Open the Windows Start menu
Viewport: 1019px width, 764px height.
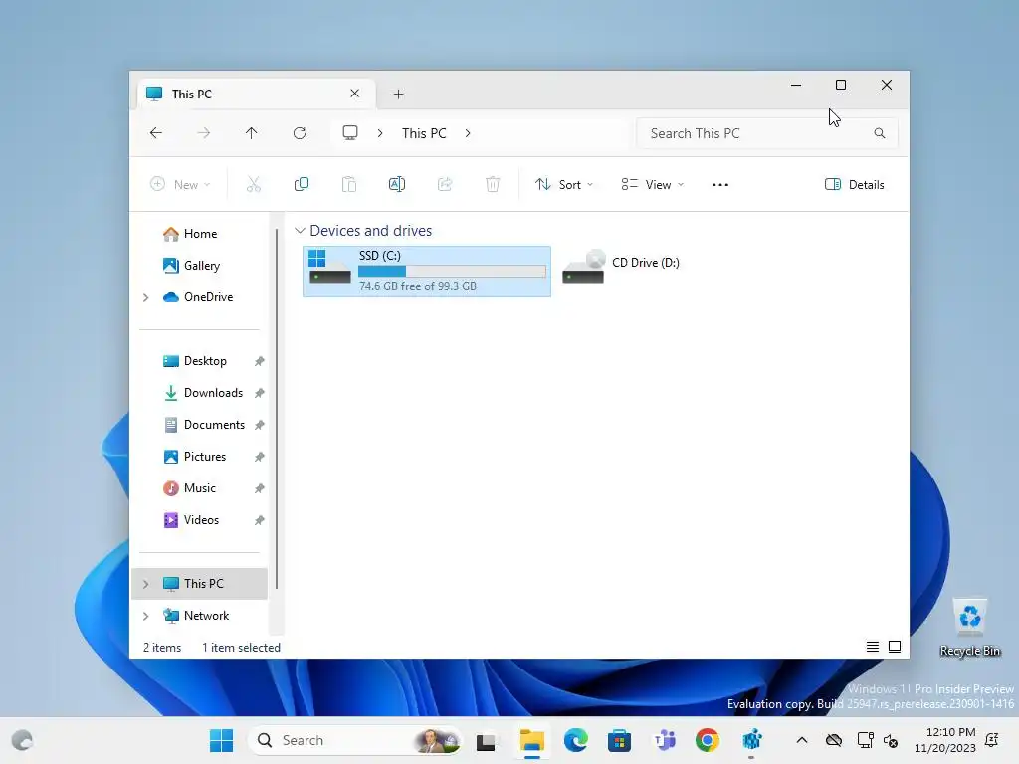pos(221,740)
